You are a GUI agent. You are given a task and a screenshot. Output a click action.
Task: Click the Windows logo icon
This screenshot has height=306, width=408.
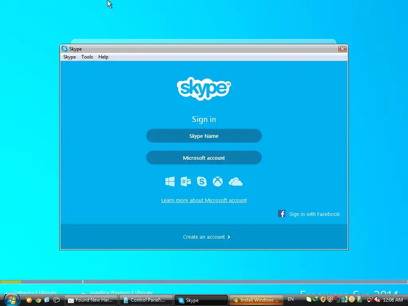(x=170, y=182)
